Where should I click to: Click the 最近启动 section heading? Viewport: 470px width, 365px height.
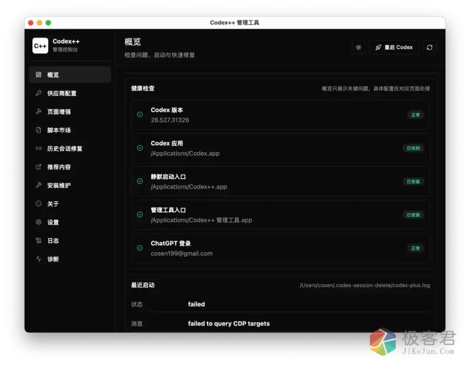click(143, 285)
